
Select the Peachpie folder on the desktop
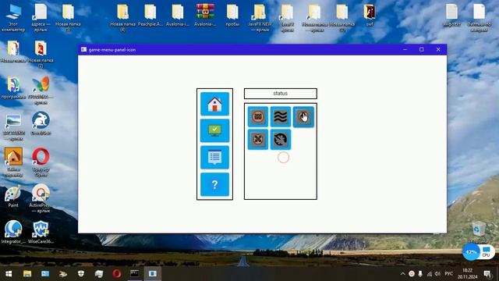tap(150, 16)
